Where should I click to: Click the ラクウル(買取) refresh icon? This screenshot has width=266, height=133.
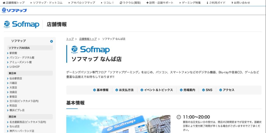tap(121, 3)
